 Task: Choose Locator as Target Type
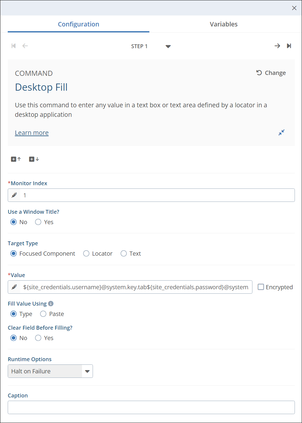(x=86, y=254)
